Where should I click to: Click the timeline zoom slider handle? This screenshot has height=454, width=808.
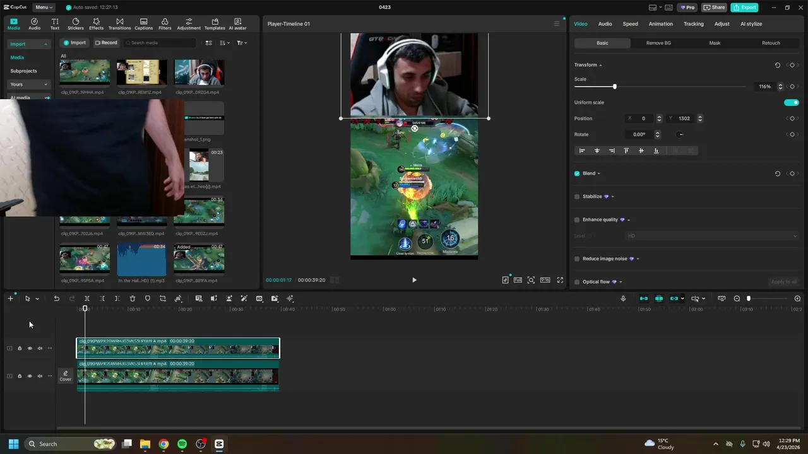pyautogui.click(x=749, y=298)
